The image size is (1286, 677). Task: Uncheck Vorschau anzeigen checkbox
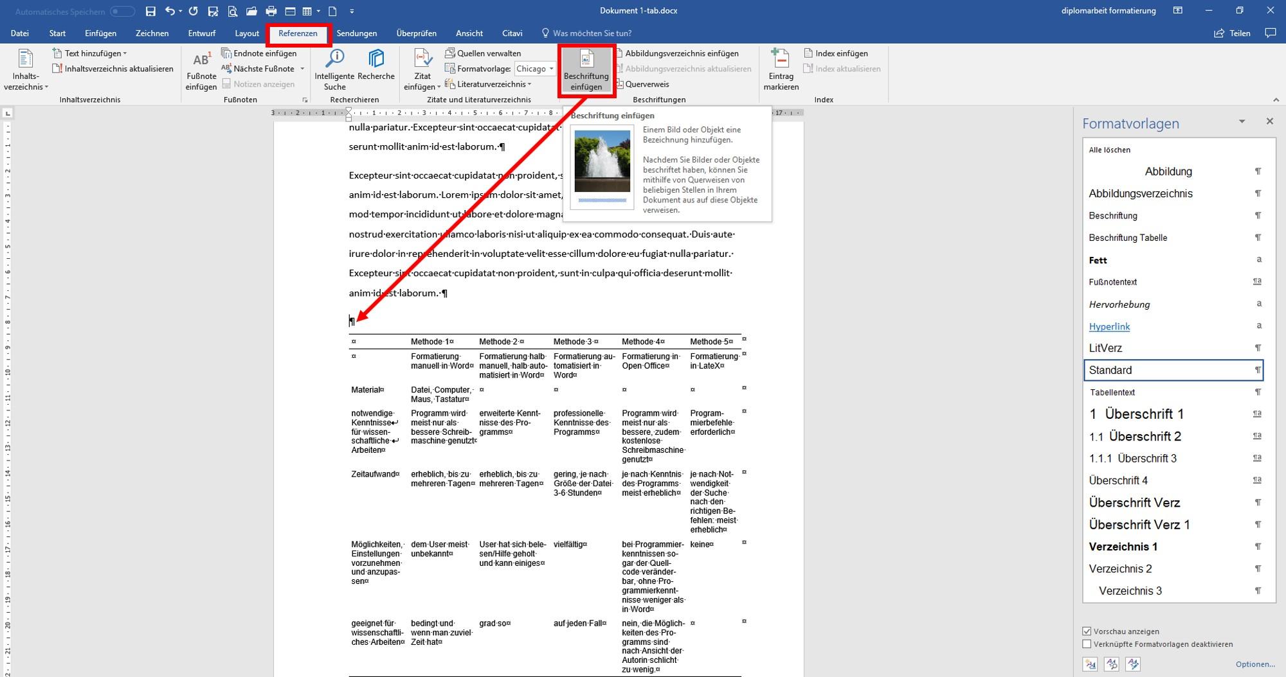pyautogui.click(x=1087, y=631)
